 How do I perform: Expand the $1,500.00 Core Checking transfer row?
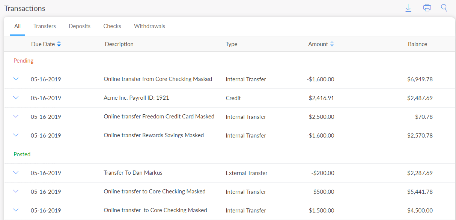click(x=16, y=210)
